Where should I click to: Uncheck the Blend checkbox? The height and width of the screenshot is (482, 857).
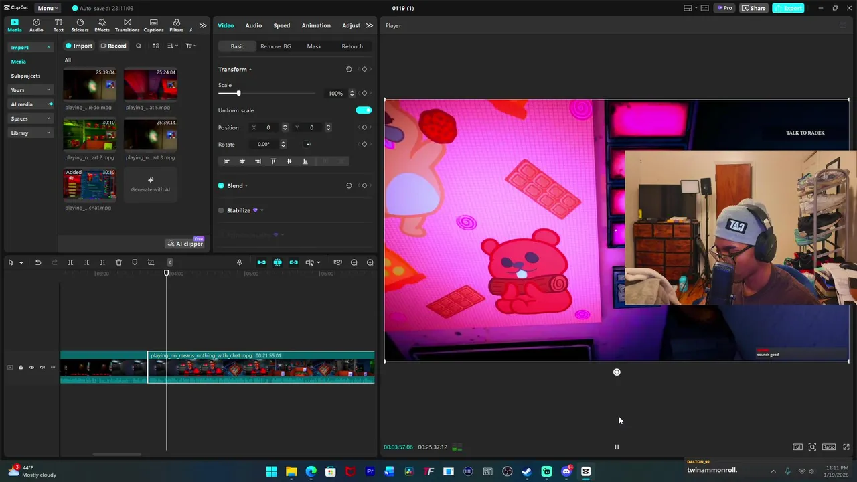tap(221, 185)
